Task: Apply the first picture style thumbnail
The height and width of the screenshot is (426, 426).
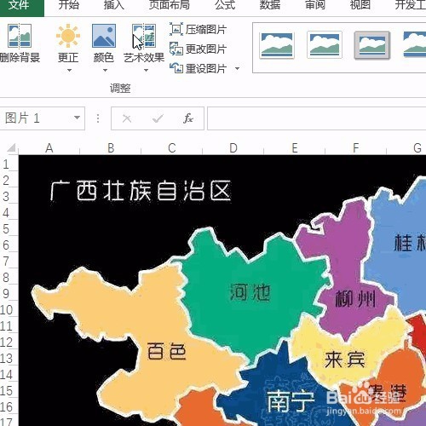Action: click(277, 45)
